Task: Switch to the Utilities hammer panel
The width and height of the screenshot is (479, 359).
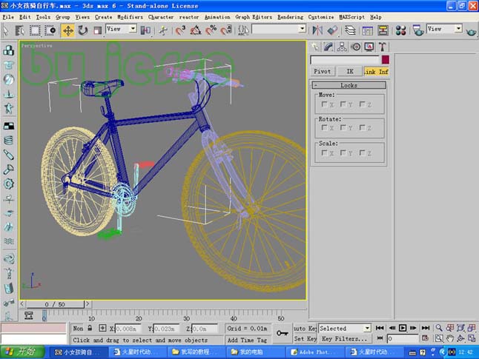Action: click(x=382, y=47)
